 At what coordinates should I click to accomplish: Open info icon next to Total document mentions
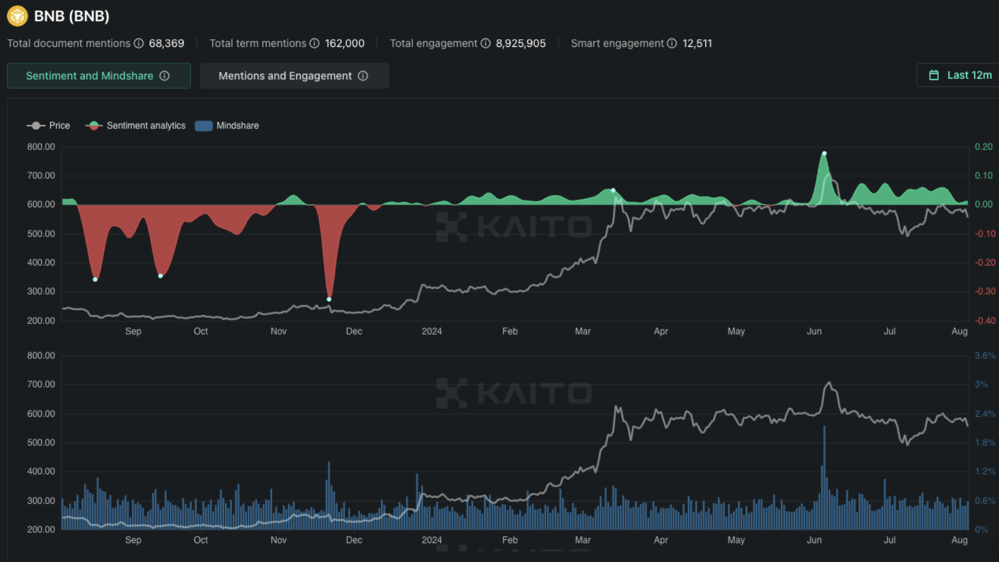139,44
